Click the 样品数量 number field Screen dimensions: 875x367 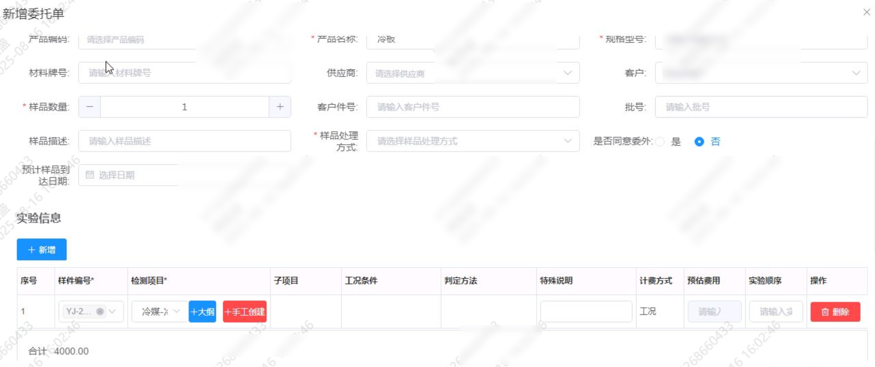[184, 107]
